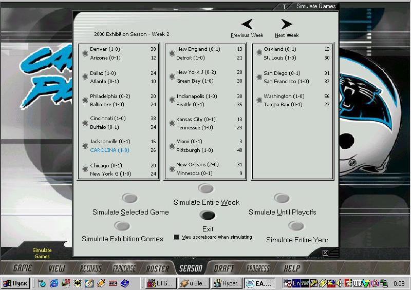Select the Washington vs Tampa Bay game
411x290 pixels.
point(259,100)
